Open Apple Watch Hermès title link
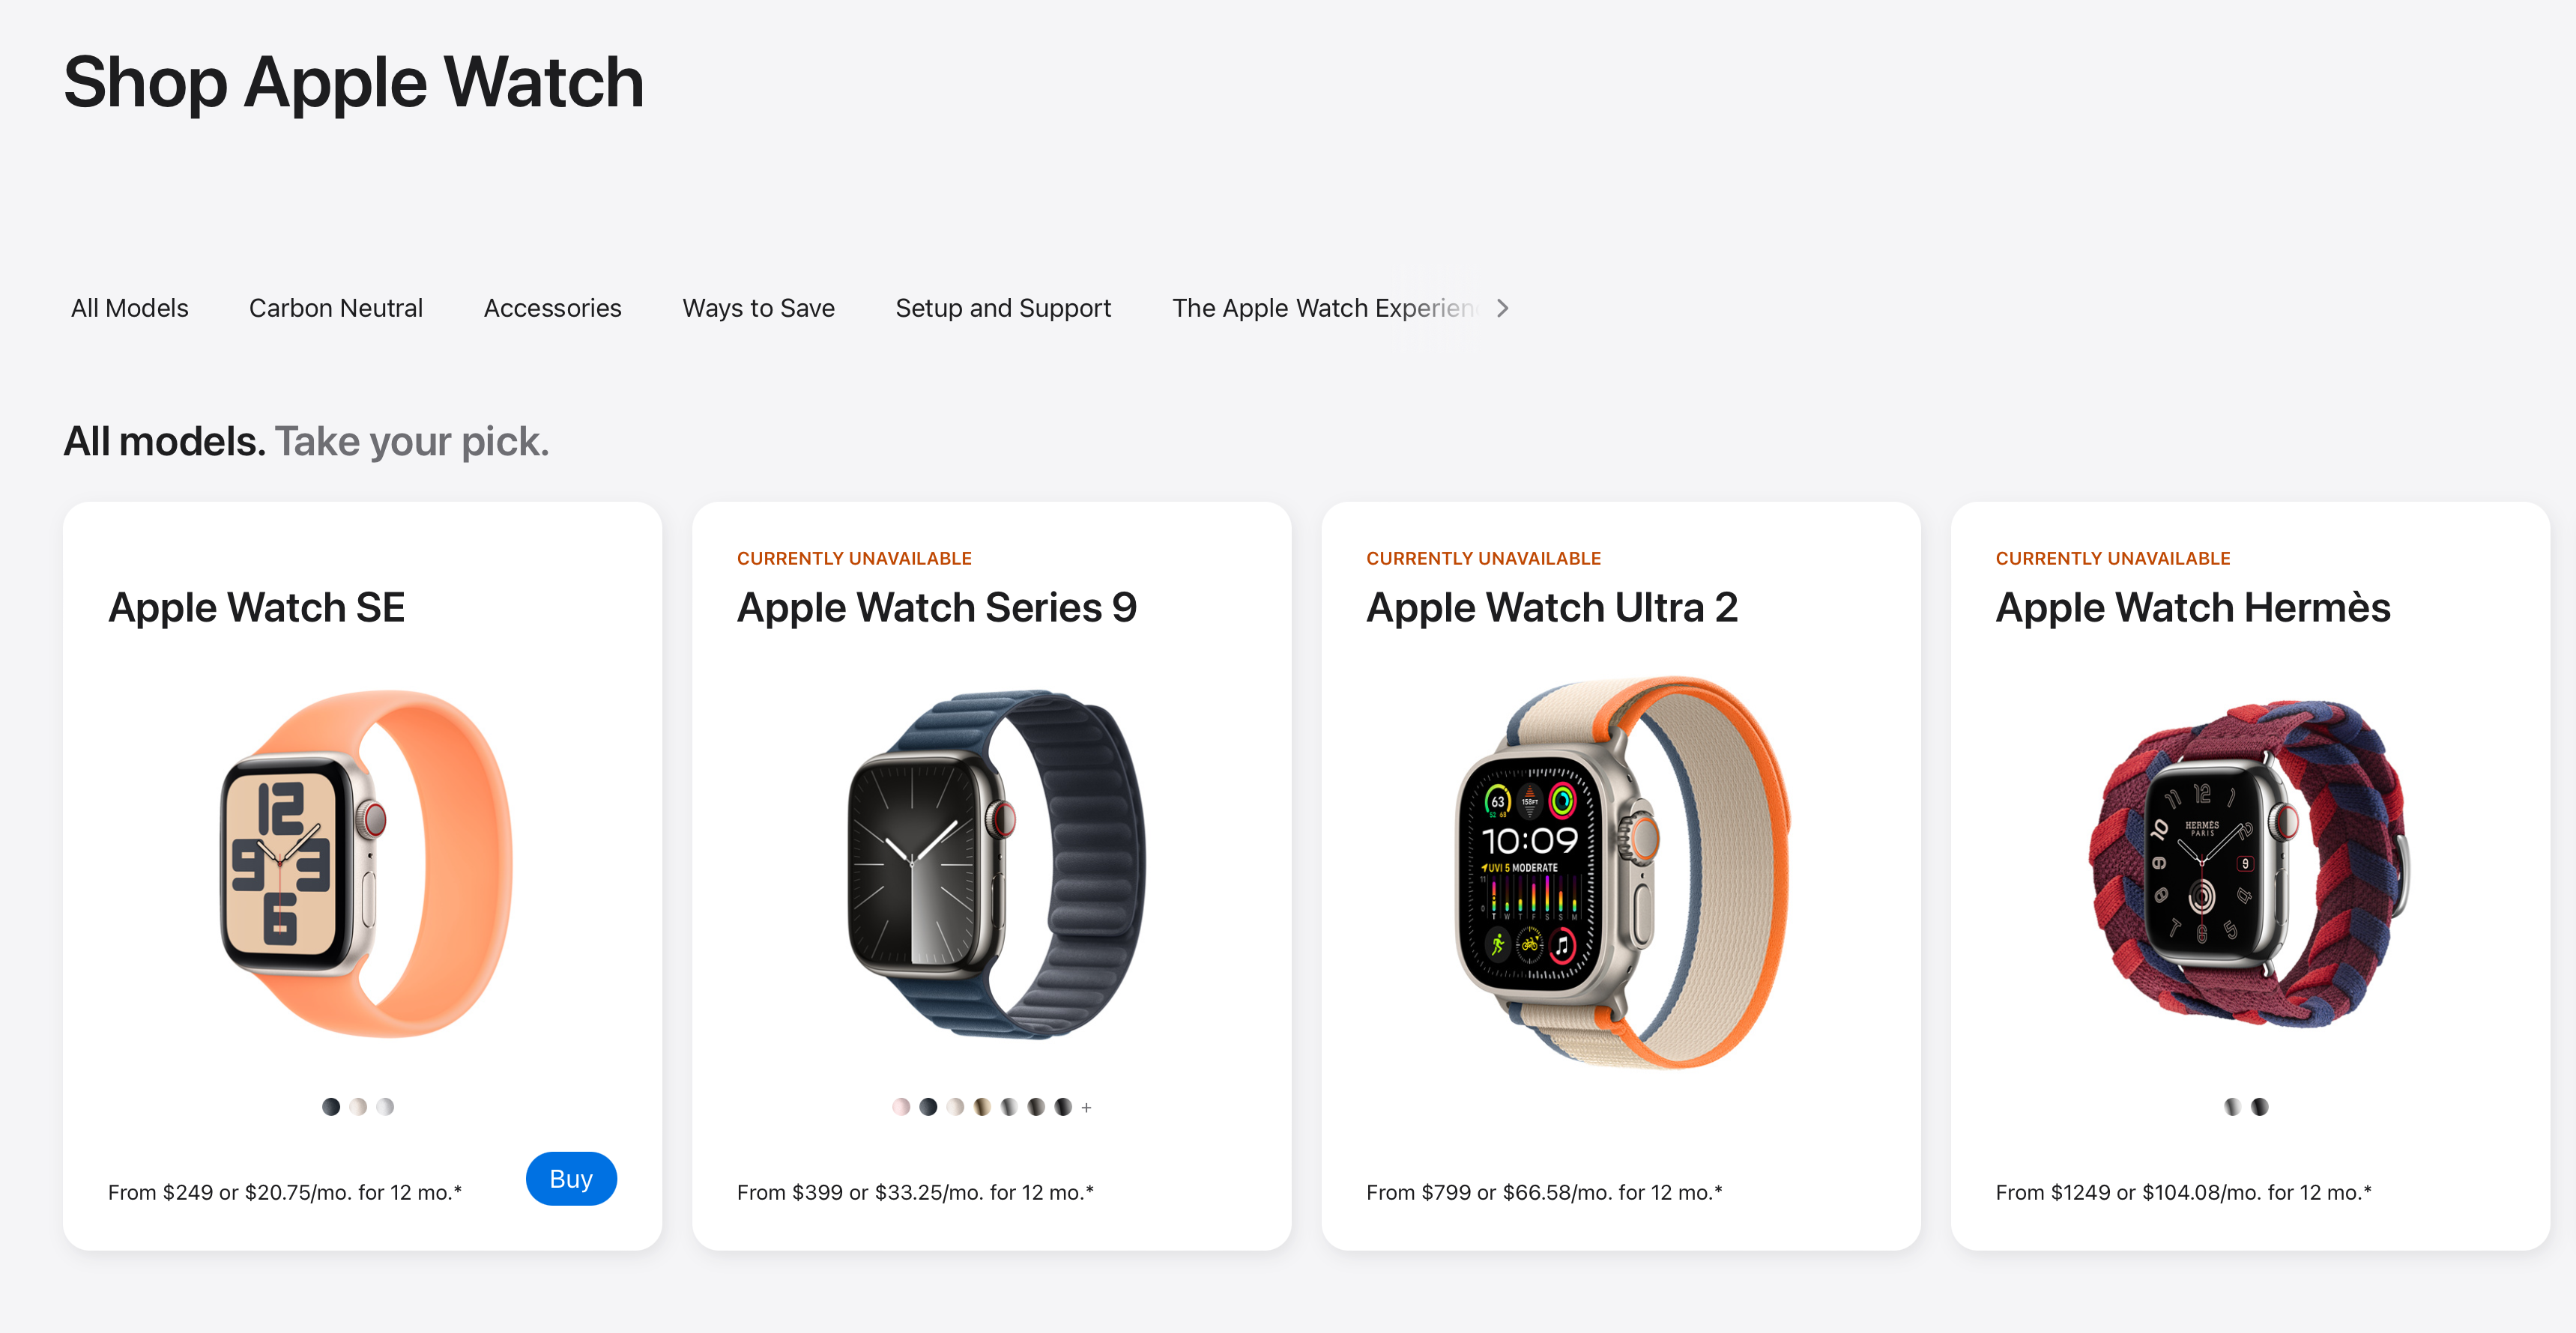Screen dimensions: 2576x1333 click(2193, 607)
